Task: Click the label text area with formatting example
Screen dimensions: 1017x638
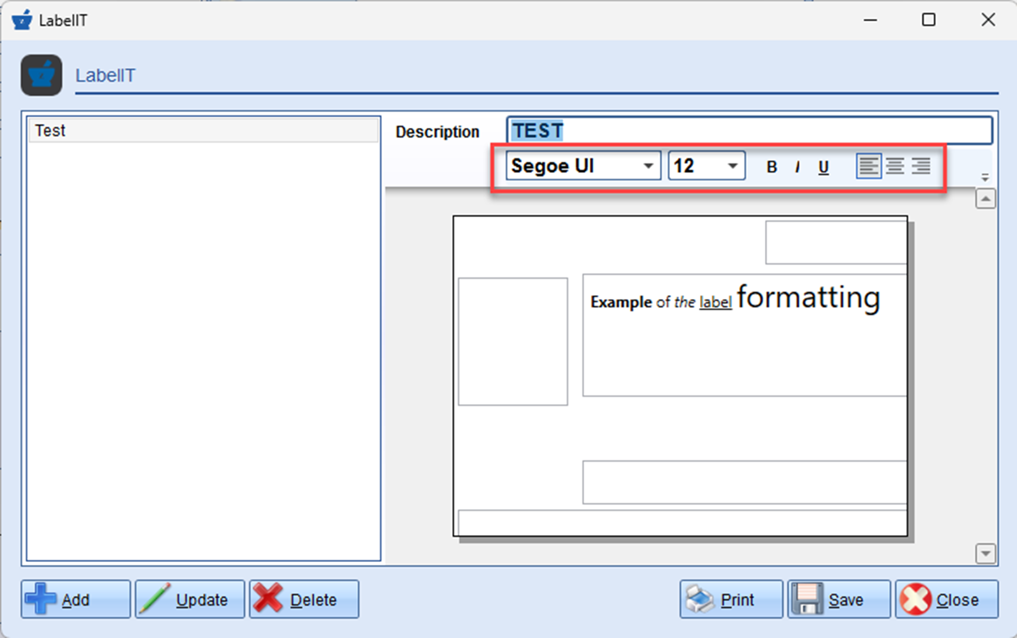Action: point(743,335)
